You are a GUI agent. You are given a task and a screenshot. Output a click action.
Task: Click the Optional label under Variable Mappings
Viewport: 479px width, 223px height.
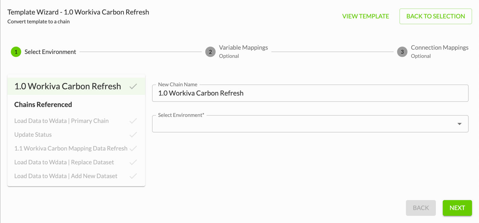click(229, 56)
